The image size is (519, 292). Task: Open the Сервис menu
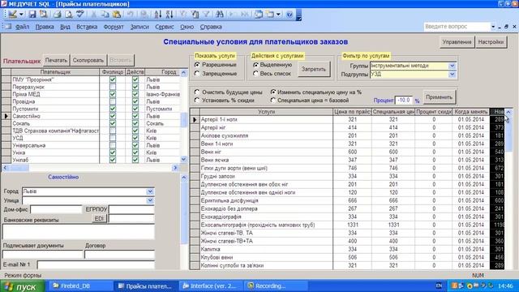pos(165,27)
